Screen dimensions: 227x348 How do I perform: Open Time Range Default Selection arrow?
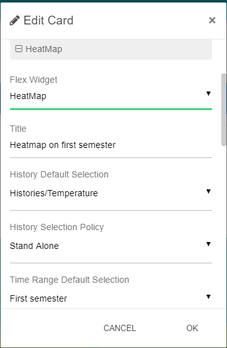pyautogui.click(x=208, y=297)
